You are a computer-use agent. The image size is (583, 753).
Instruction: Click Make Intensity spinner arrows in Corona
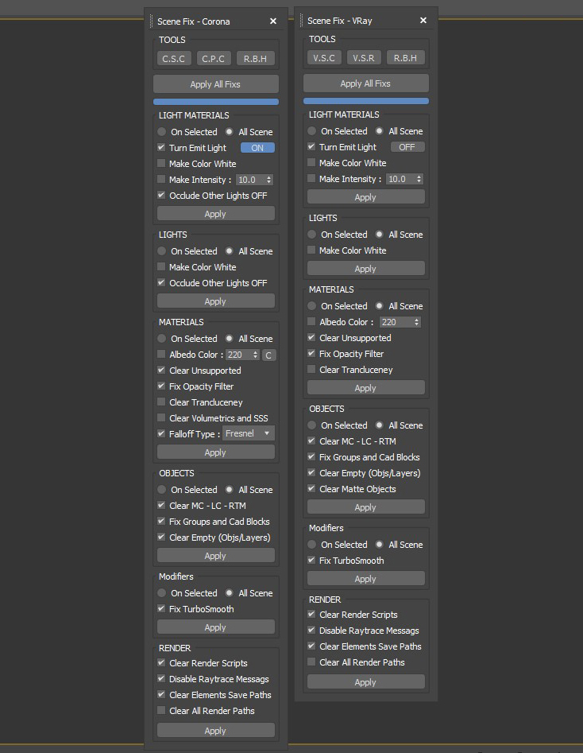point(268,180)
